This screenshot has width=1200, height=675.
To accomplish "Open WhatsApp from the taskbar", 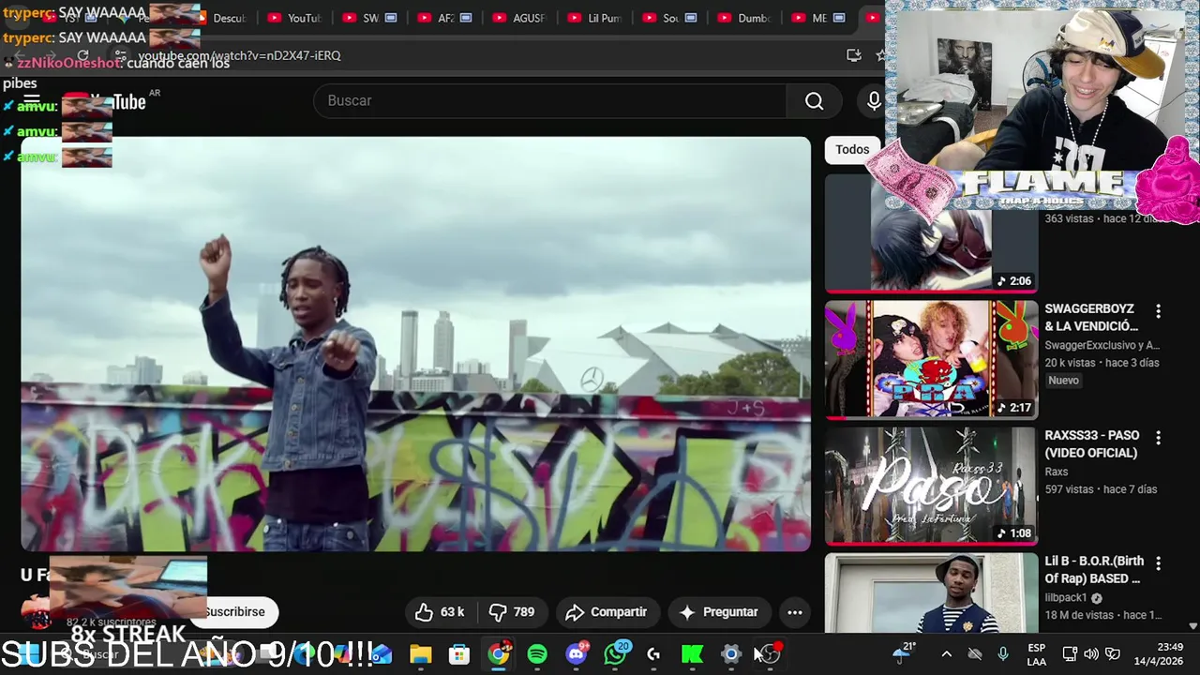I will (615, 654).
